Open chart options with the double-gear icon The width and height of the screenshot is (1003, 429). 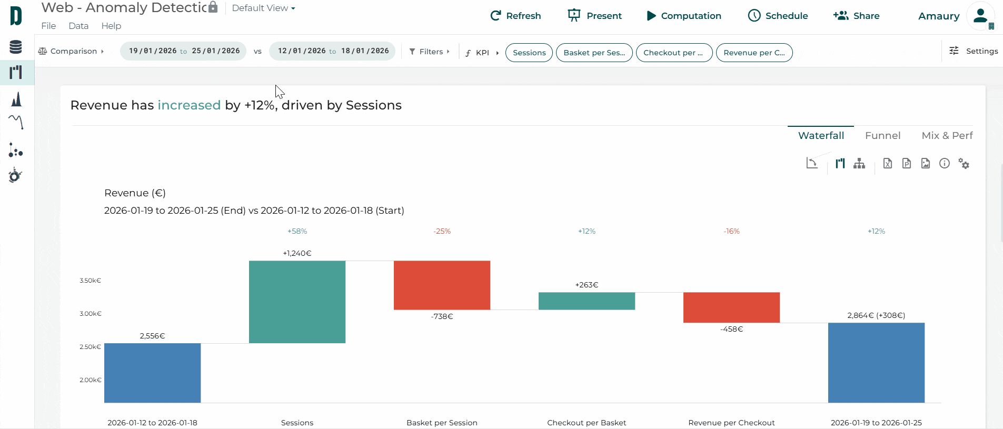tap(964, 164)
